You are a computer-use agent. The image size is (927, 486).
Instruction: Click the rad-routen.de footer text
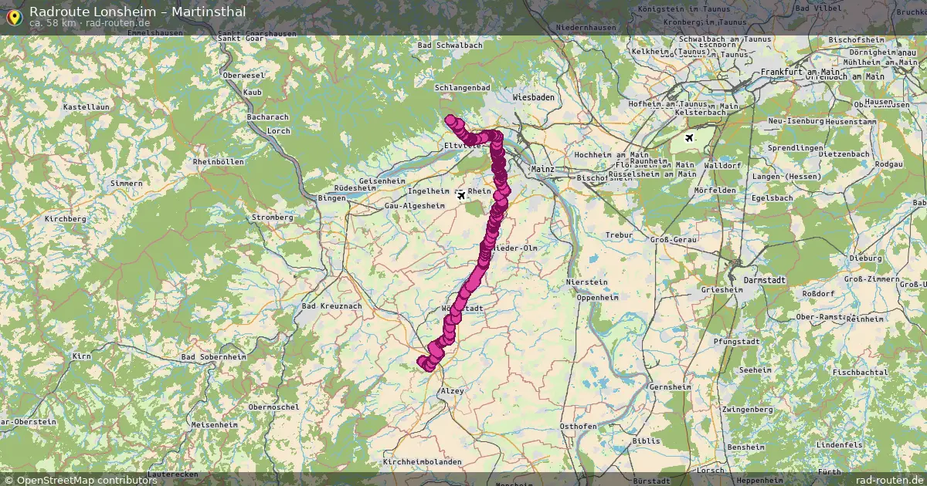coord(889,480)
